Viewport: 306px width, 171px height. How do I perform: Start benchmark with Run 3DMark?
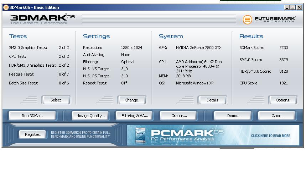pos(32,116)
